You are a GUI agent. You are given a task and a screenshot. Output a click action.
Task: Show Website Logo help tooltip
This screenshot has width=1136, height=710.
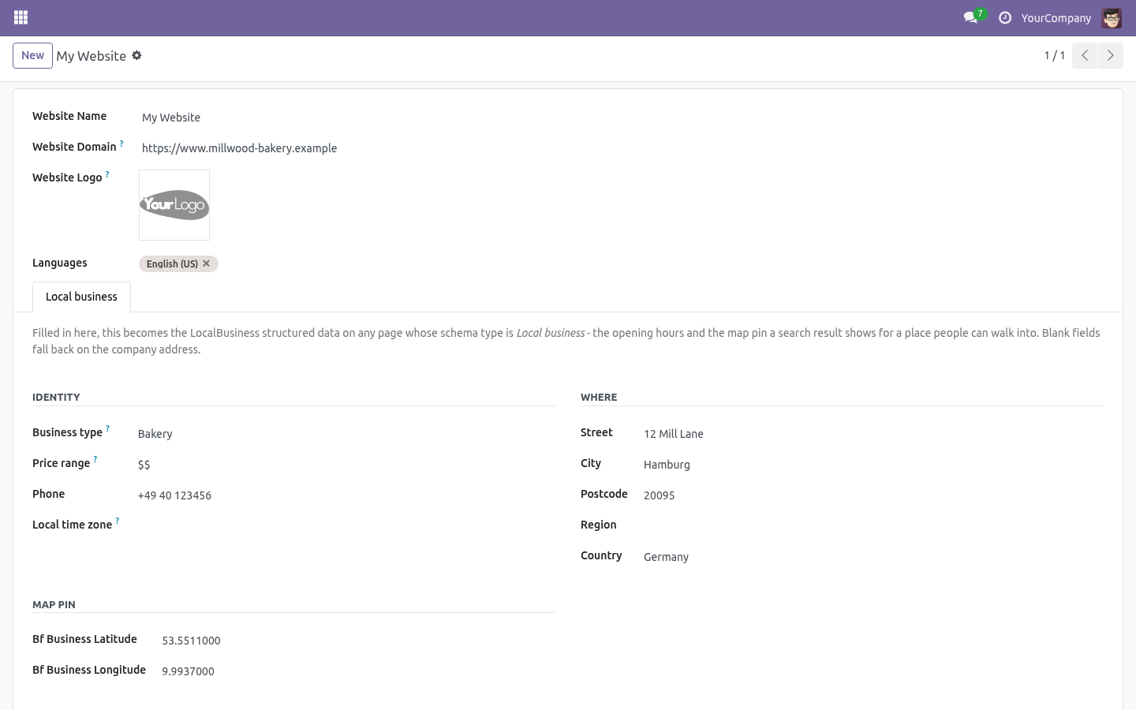coord(107,174)
